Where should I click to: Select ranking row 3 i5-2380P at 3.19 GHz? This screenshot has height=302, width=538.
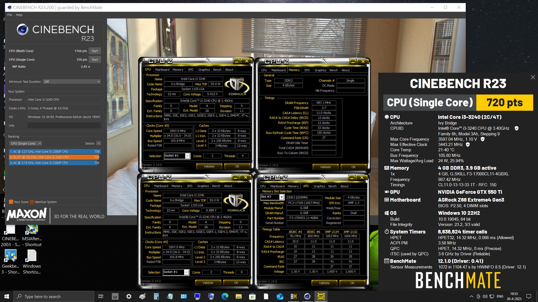point(55,163)
